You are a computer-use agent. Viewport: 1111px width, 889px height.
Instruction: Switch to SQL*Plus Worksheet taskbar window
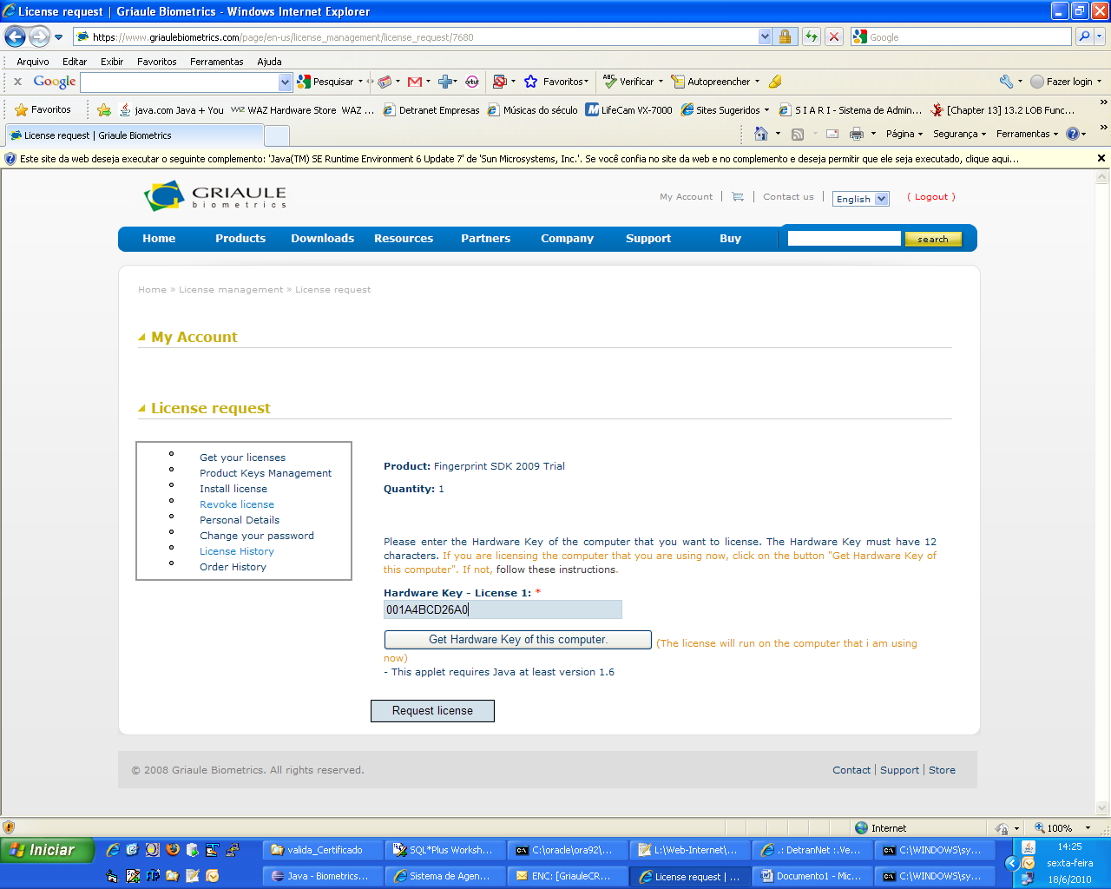coord(444,851)
